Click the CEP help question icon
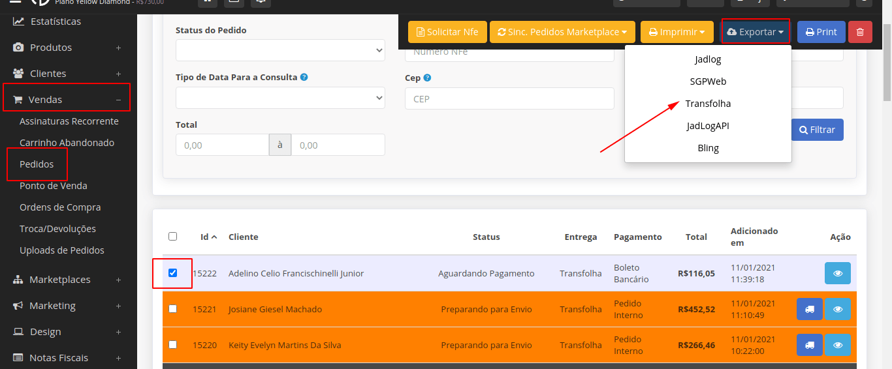Viewport: 892px width, 369px height. coord(427,78)
